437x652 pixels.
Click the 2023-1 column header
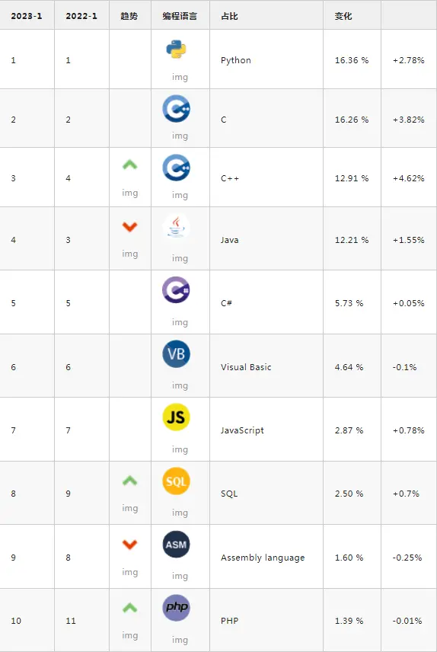pos(26,16)
